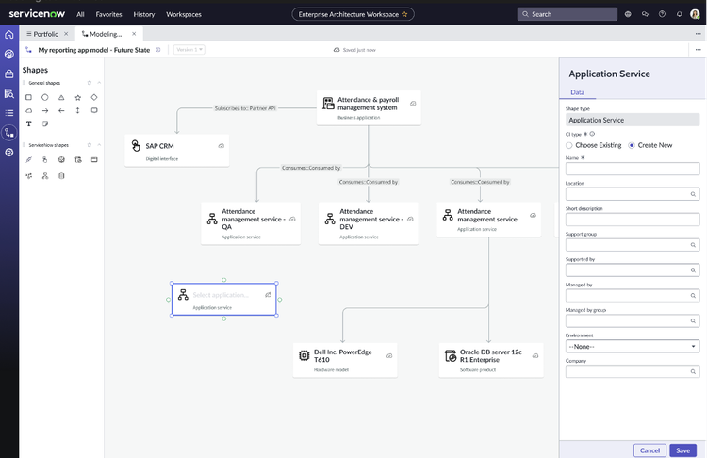Screen dimensions: 707x458
Task: Select the left arrow shape
Action: (61, 110)
